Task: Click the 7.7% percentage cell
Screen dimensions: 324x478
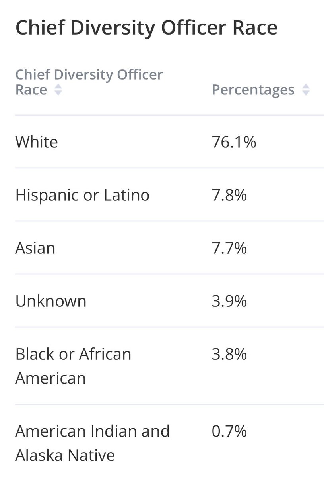Action: pos(229,248)
